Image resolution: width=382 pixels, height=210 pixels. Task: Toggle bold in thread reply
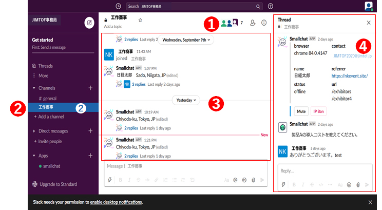pyautogui.click(x=294, y=185)
